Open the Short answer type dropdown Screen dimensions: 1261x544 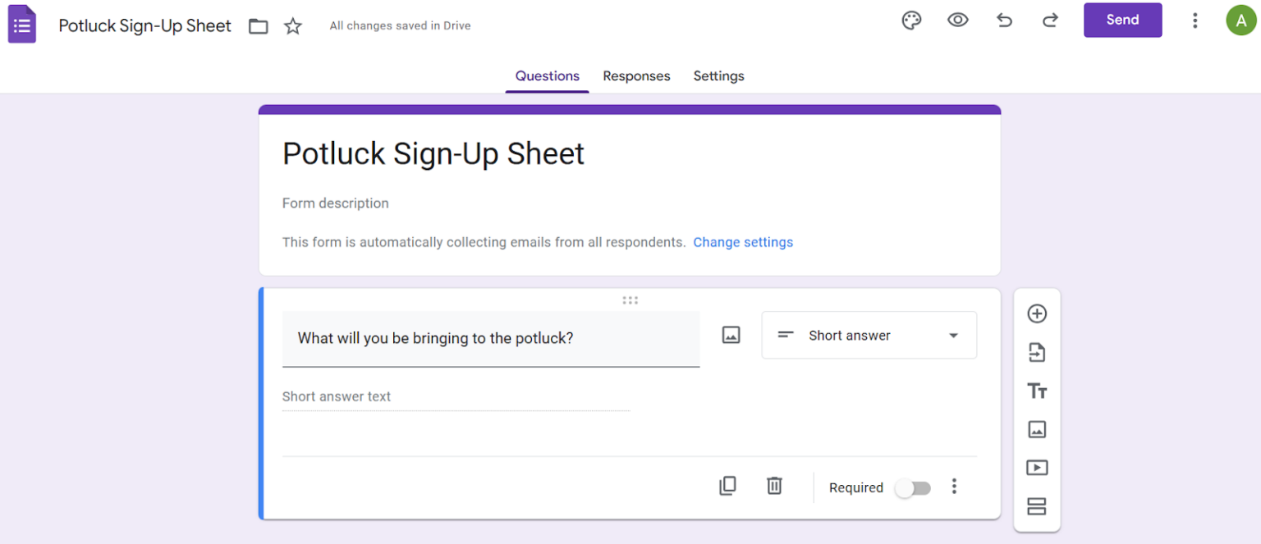(x=869, y=336)
